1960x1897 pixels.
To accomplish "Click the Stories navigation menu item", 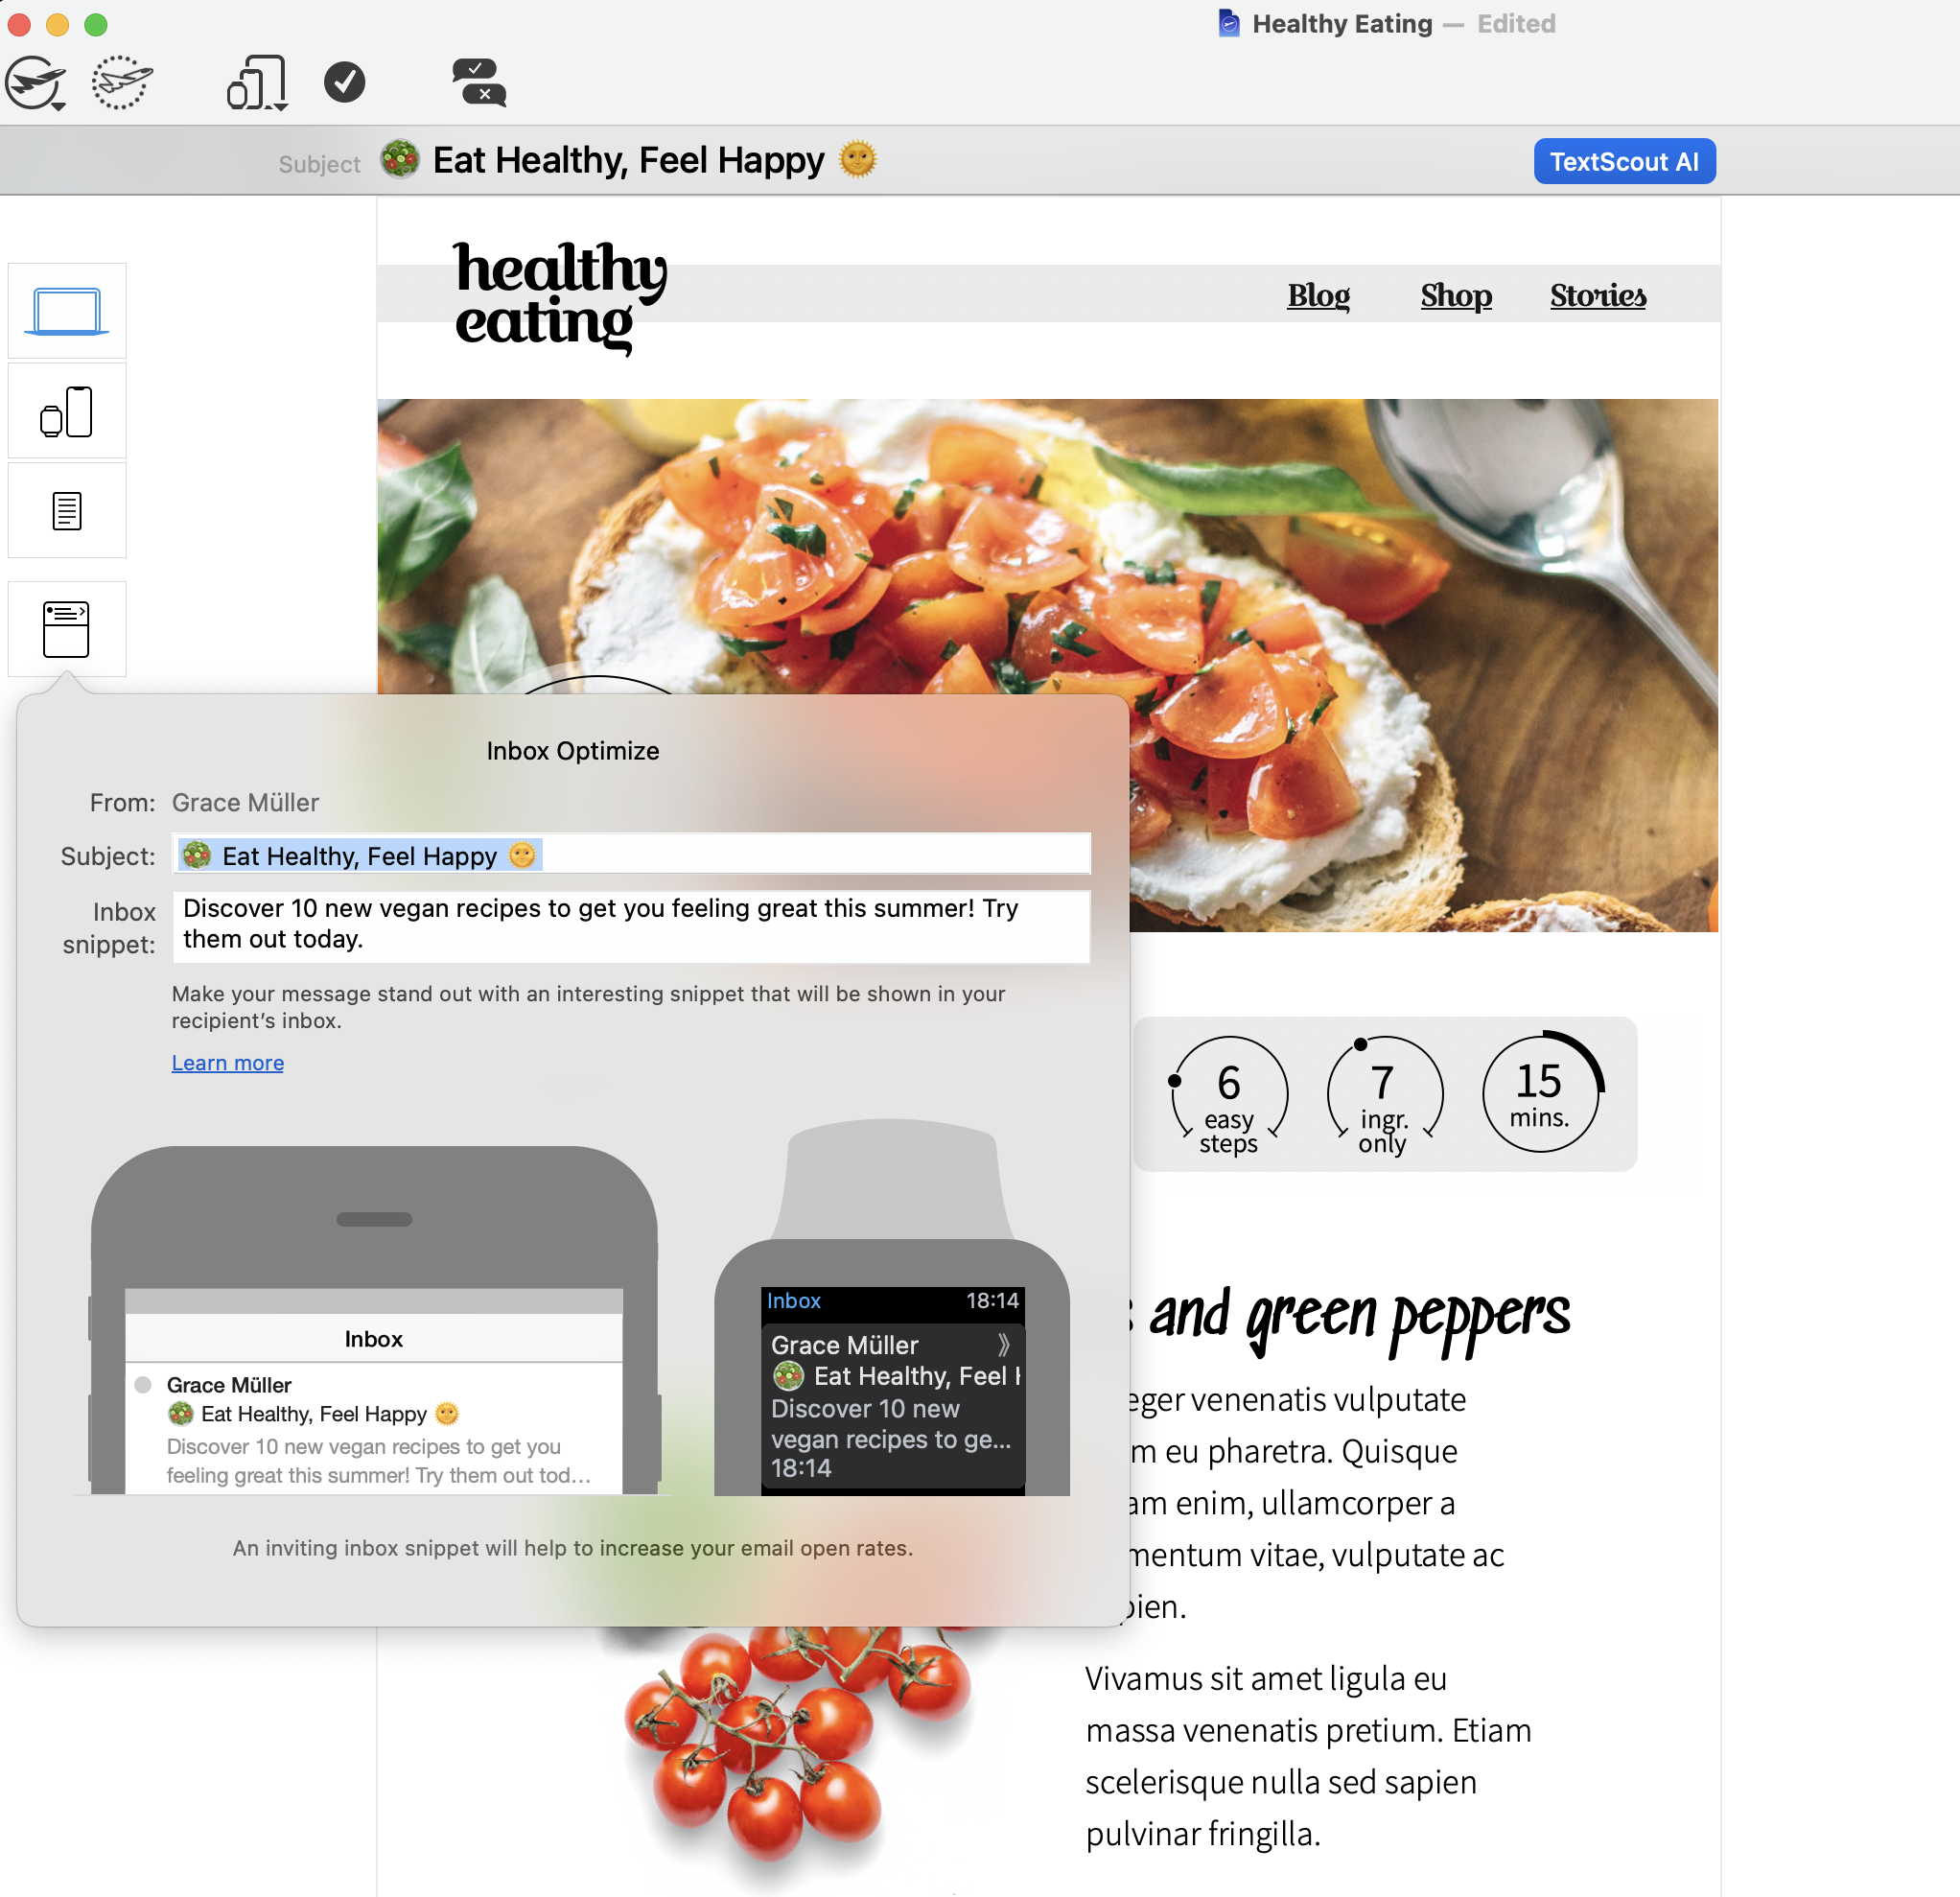I will click(x=1598, y=294).
